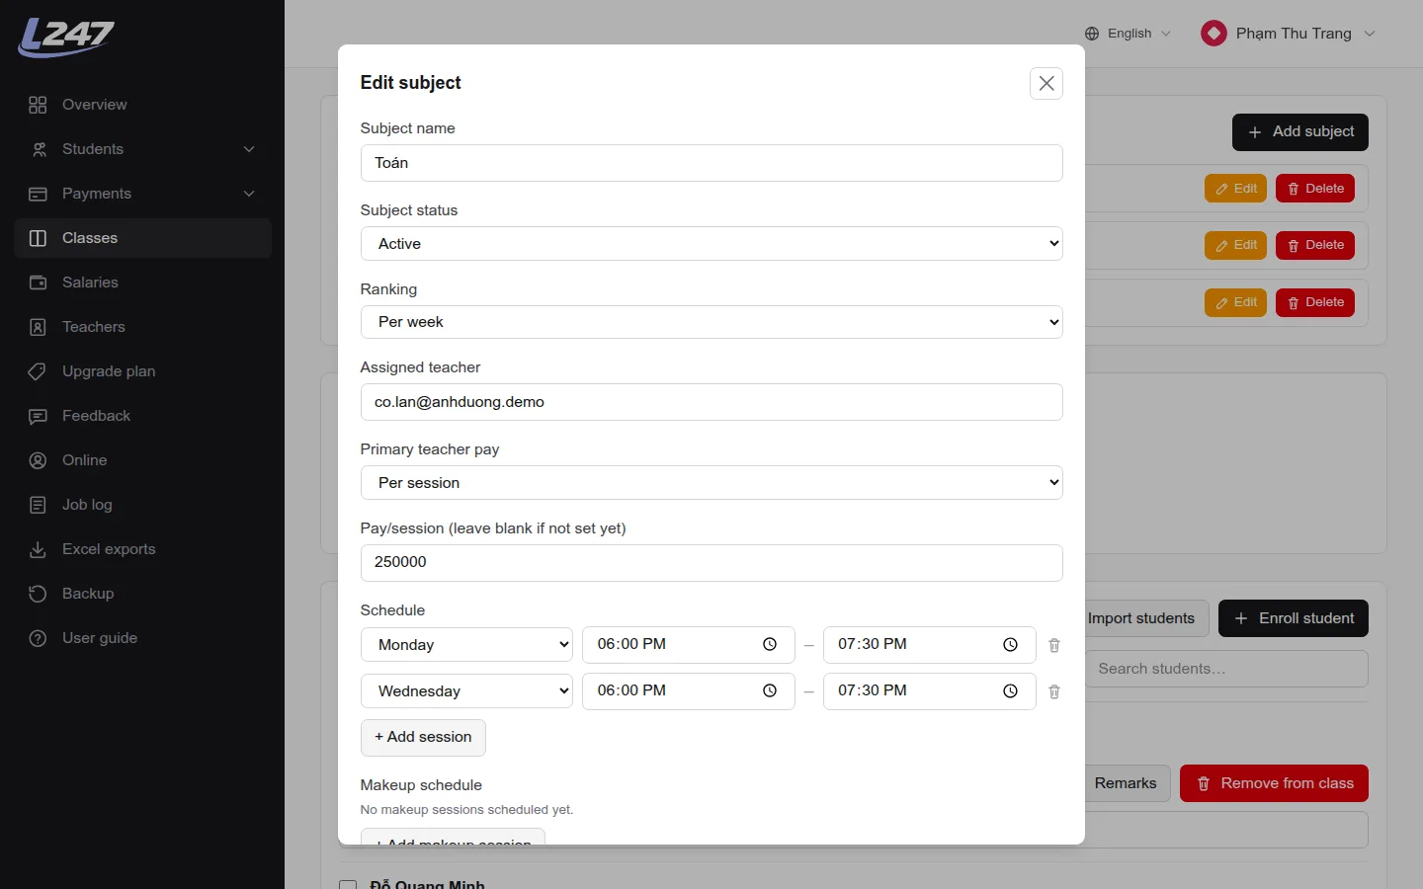Select Job log in sidebar
This screenshot has width=1423, height=889.
point(143,505)
